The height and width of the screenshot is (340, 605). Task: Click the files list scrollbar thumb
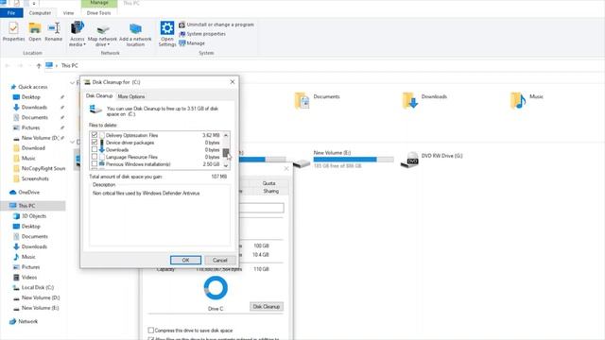(226, 153)
